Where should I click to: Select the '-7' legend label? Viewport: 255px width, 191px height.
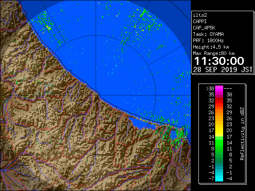[211, 179]
